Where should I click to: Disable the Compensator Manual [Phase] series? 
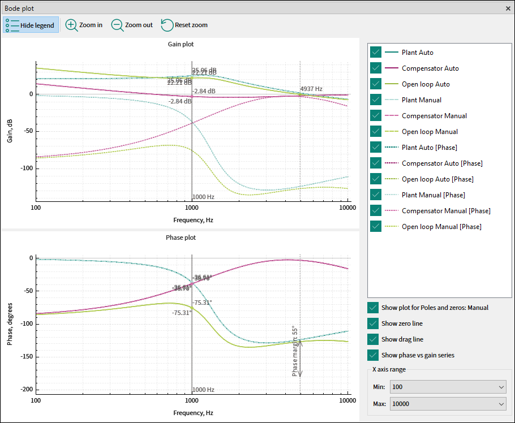[375, 210]
